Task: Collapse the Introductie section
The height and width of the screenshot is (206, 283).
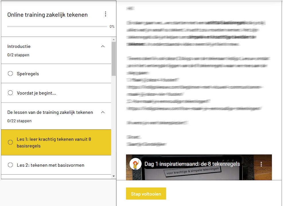Action: coord(103,46)
